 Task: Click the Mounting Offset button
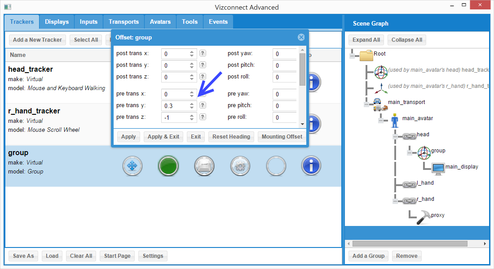pyautogui.click(x=282, y=137)
